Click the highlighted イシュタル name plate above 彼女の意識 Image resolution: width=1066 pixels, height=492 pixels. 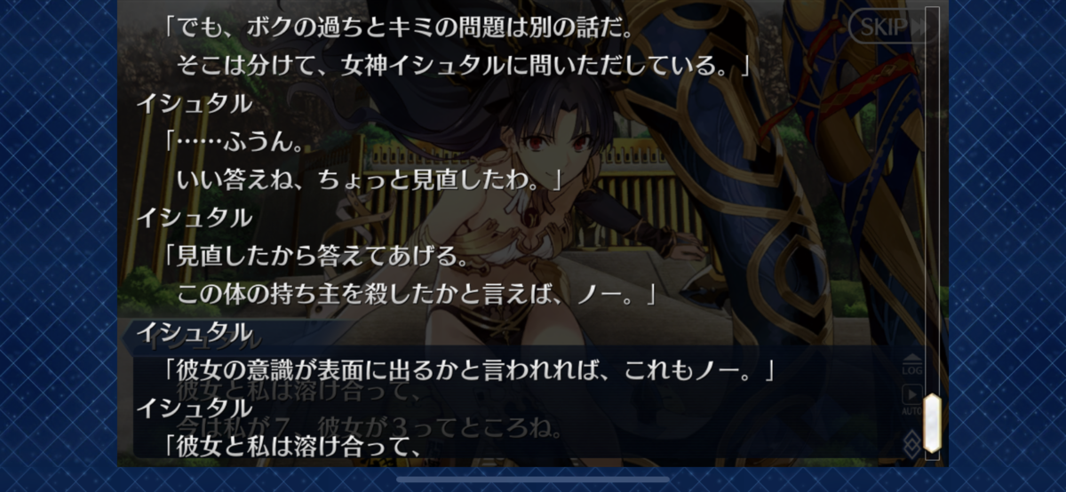coord(194,332)
